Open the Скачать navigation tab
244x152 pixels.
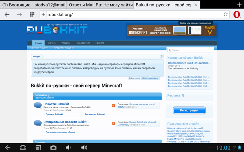(x=52, y=43)
